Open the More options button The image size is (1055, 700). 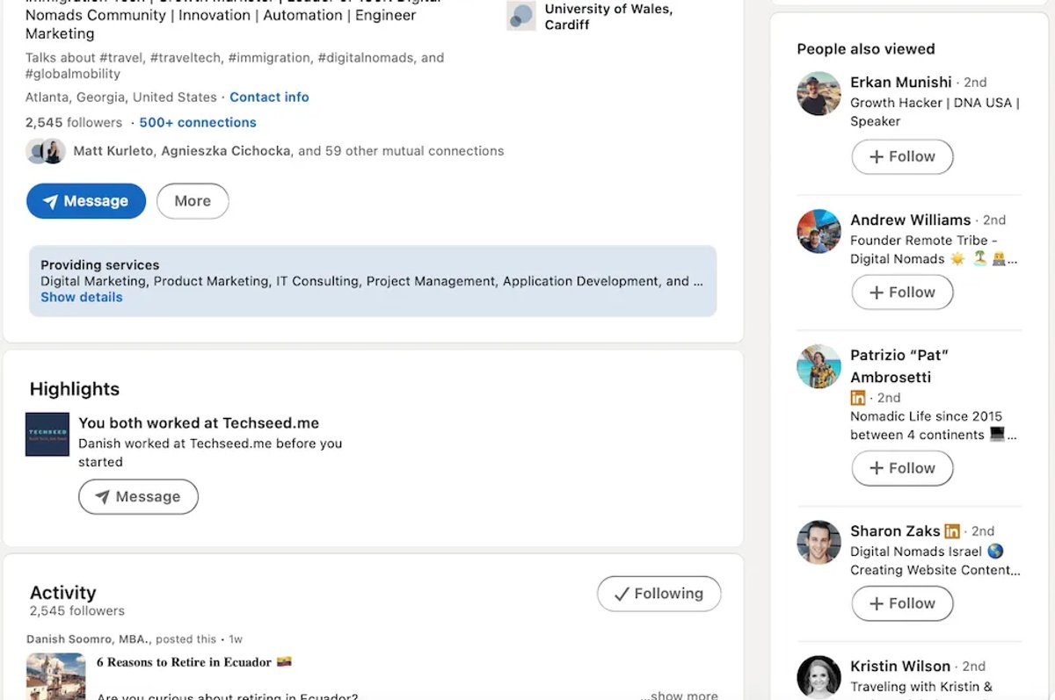pos(193,201)
